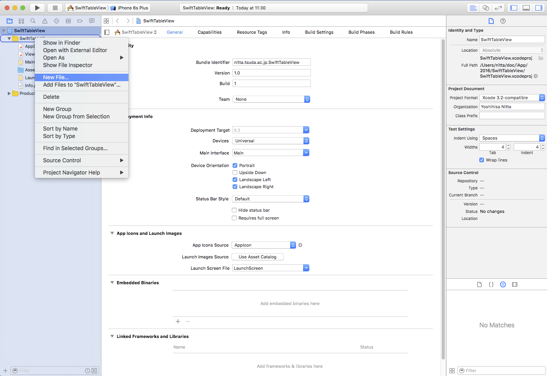Switch to the Assistant editor
Screen dimensions: 547x376
pos(486,8)
